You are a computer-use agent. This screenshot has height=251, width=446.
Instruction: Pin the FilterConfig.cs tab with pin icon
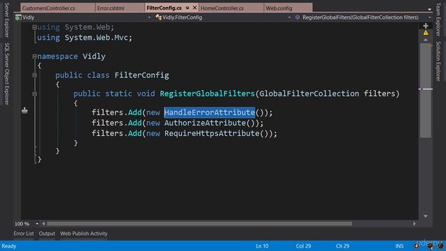click(187, 8)
